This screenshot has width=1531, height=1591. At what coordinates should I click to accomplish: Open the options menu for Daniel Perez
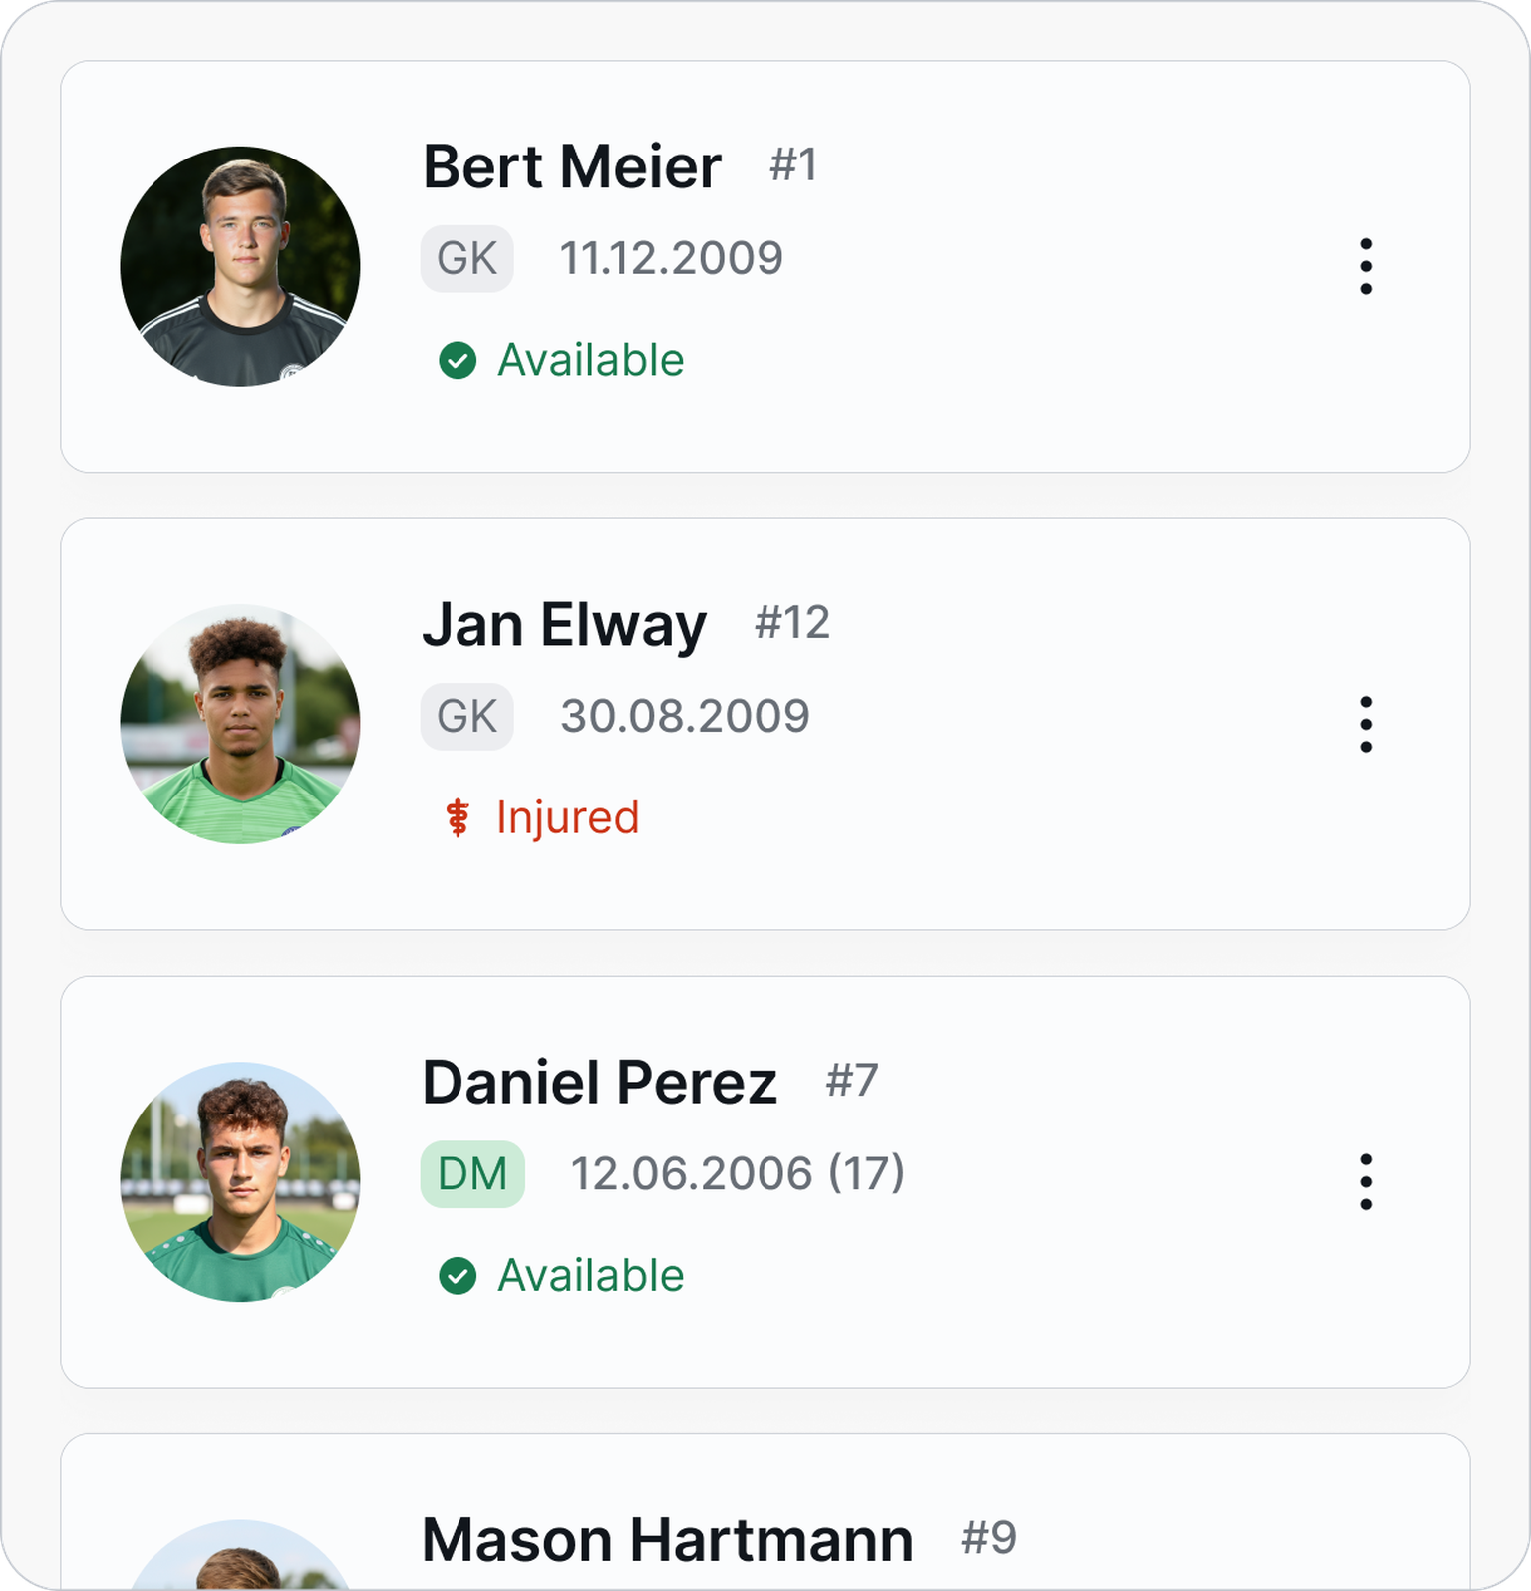click(1366, 1181)
